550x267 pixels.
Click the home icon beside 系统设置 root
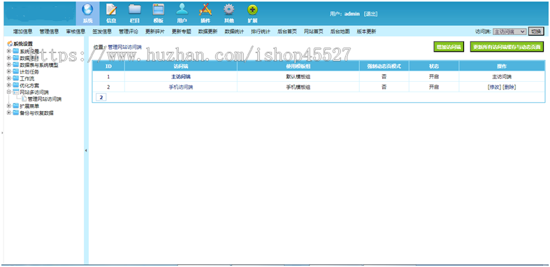(x=10, y=44)
